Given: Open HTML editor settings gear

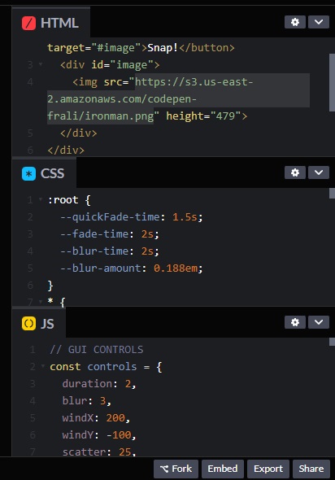Looking at the screenshot, I should point(295,22).
